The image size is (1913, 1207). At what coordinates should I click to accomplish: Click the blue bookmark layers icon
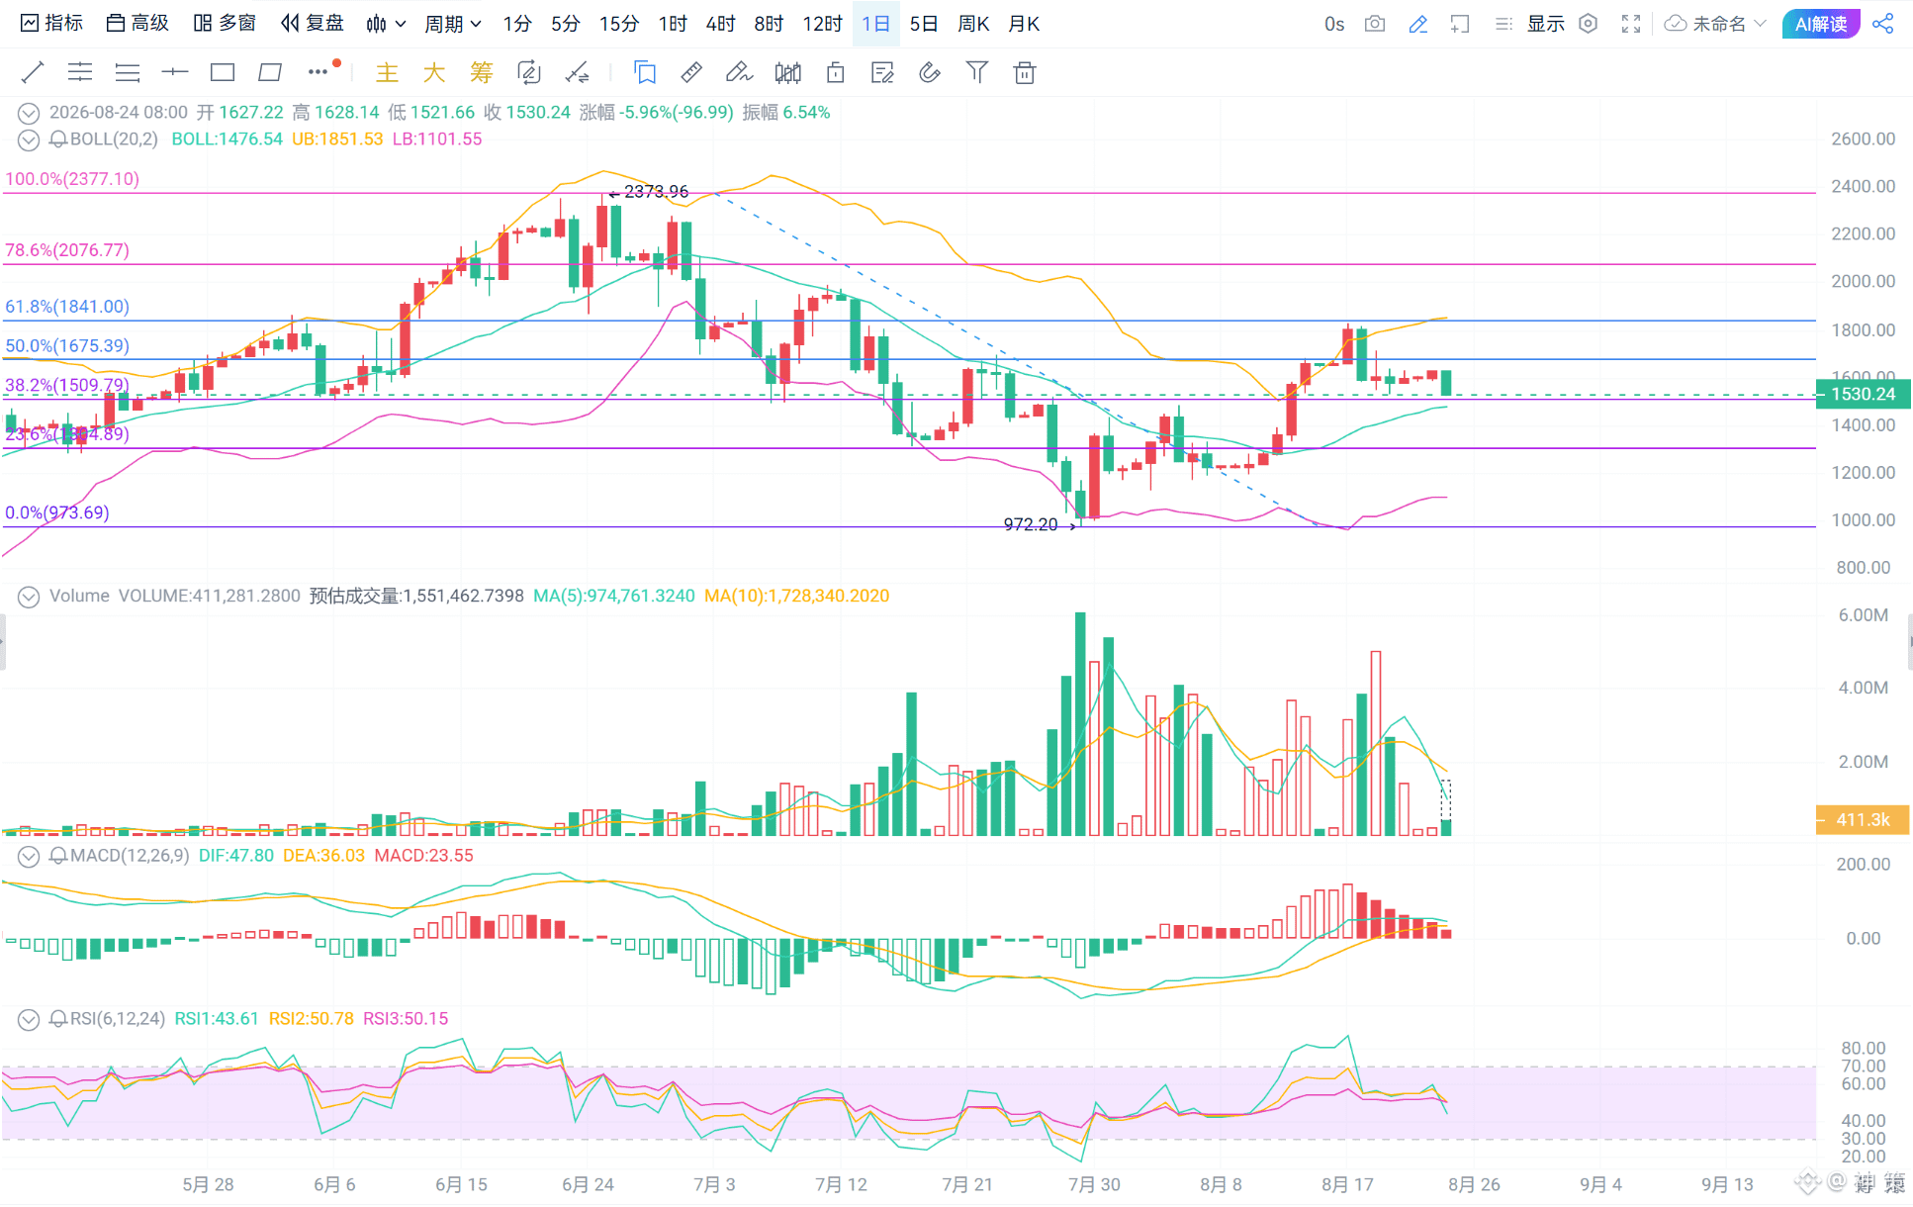[x=645, y=72]
